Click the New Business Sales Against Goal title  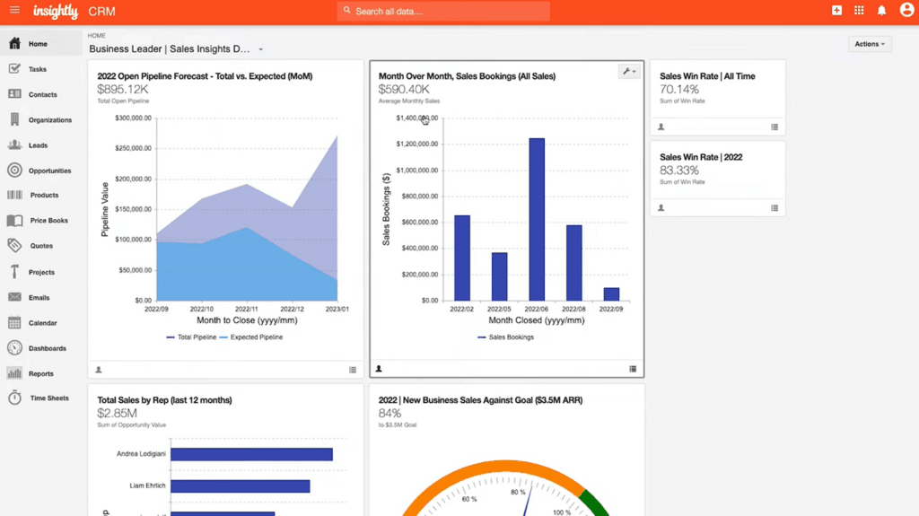pyautogui.click(x=481, y=400)
